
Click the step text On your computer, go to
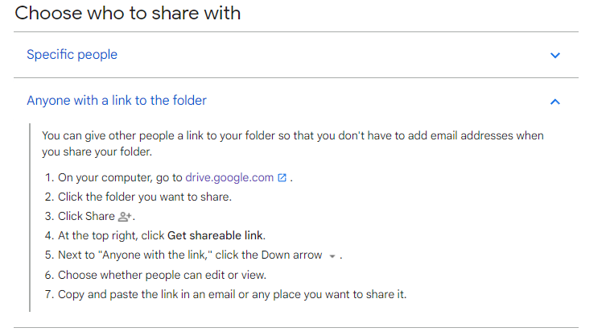coord(120,178)
